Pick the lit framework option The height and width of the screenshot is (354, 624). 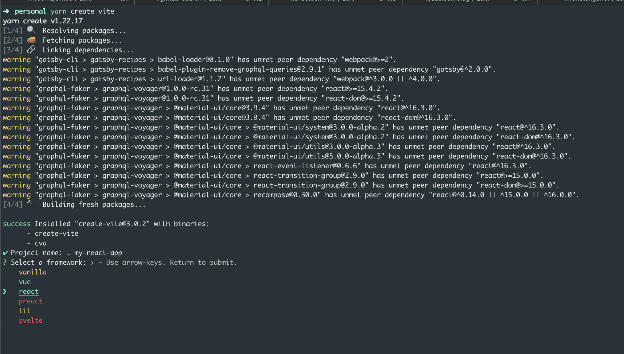point(25,311)
